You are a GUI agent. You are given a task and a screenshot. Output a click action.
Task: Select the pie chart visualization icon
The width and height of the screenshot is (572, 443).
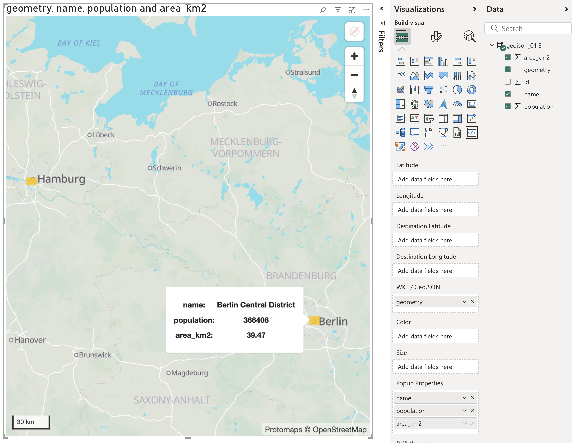coord(457,90)
